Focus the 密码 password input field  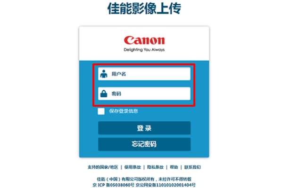coord(144,94)
